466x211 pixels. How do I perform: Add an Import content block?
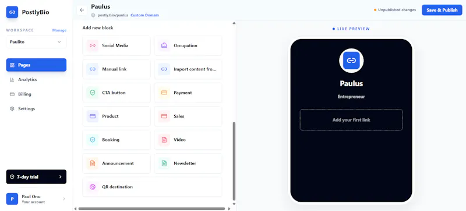pyautogui.click(x=188, y=69)
